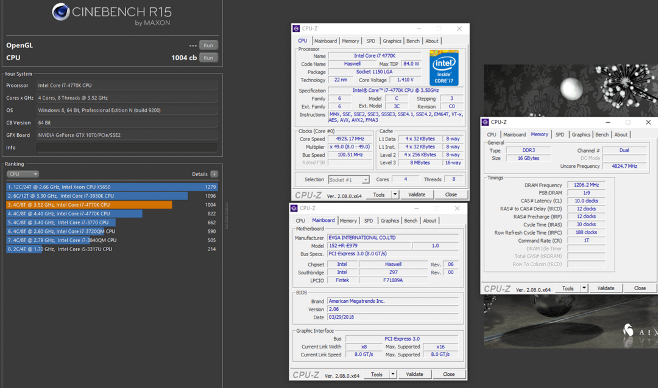Click Tools button in Mainboard CPU-Z window
The height and width of the screenshot is (388, 658).
[377, 374]
